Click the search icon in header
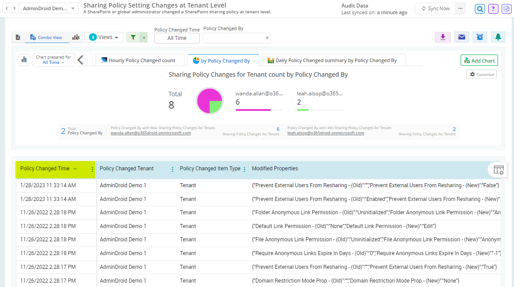This screenshot has width=514, height=287. coord(480,9)
